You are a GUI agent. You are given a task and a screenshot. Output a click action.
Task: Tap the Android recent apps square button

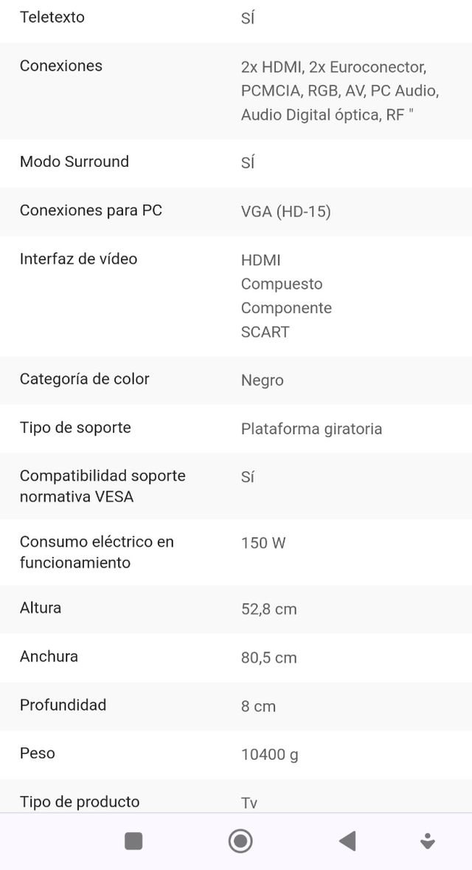133,840
